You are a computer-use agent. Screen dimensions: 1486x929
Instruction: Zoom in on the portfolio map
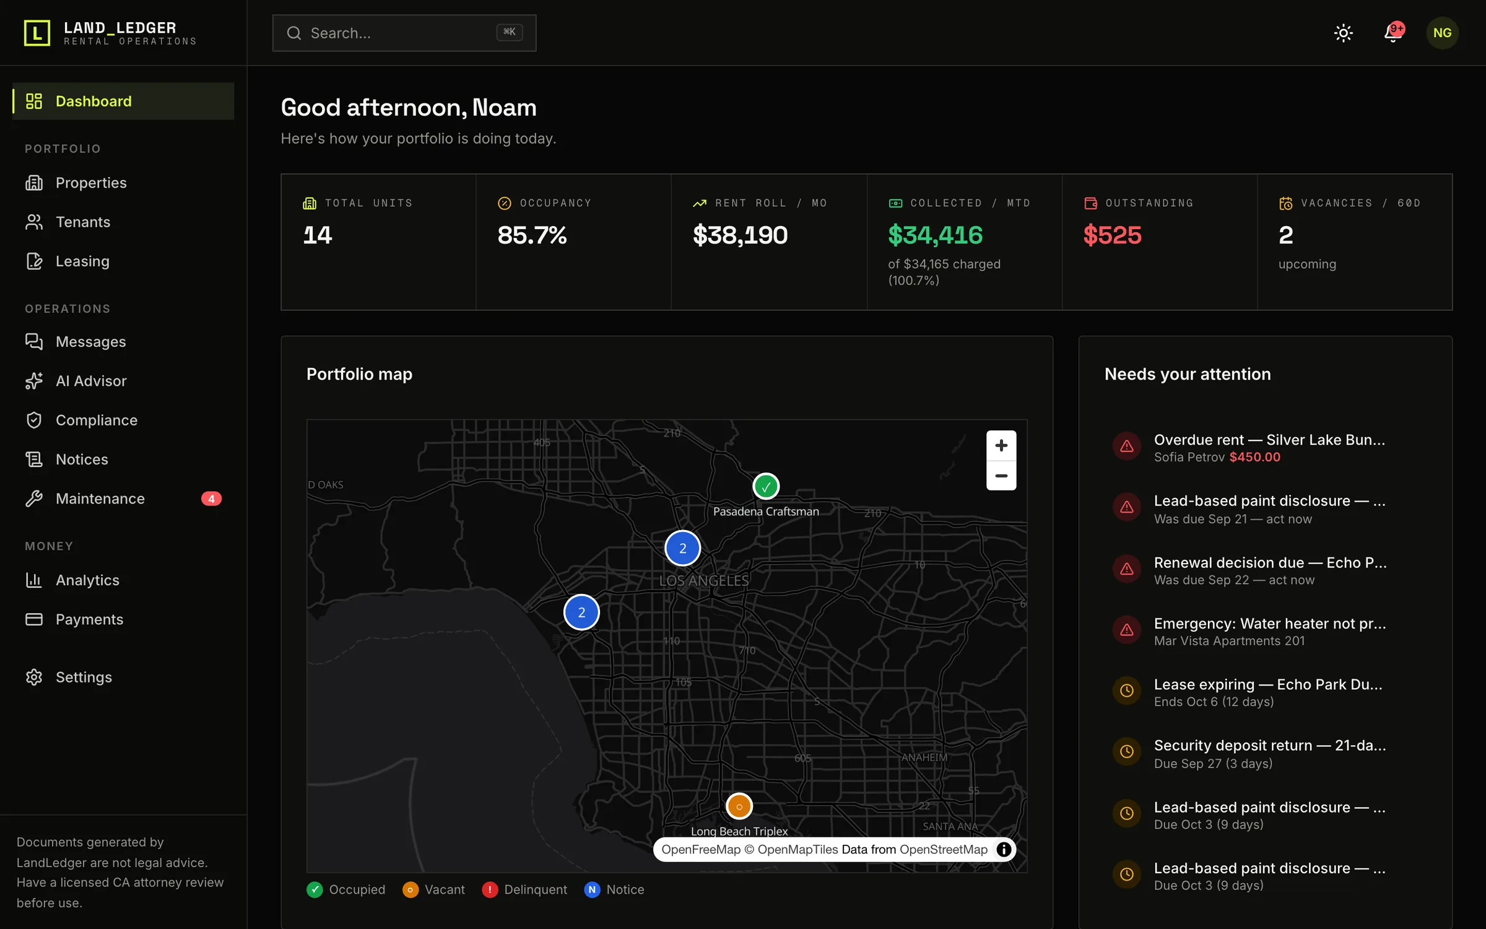click(1001, 445)
